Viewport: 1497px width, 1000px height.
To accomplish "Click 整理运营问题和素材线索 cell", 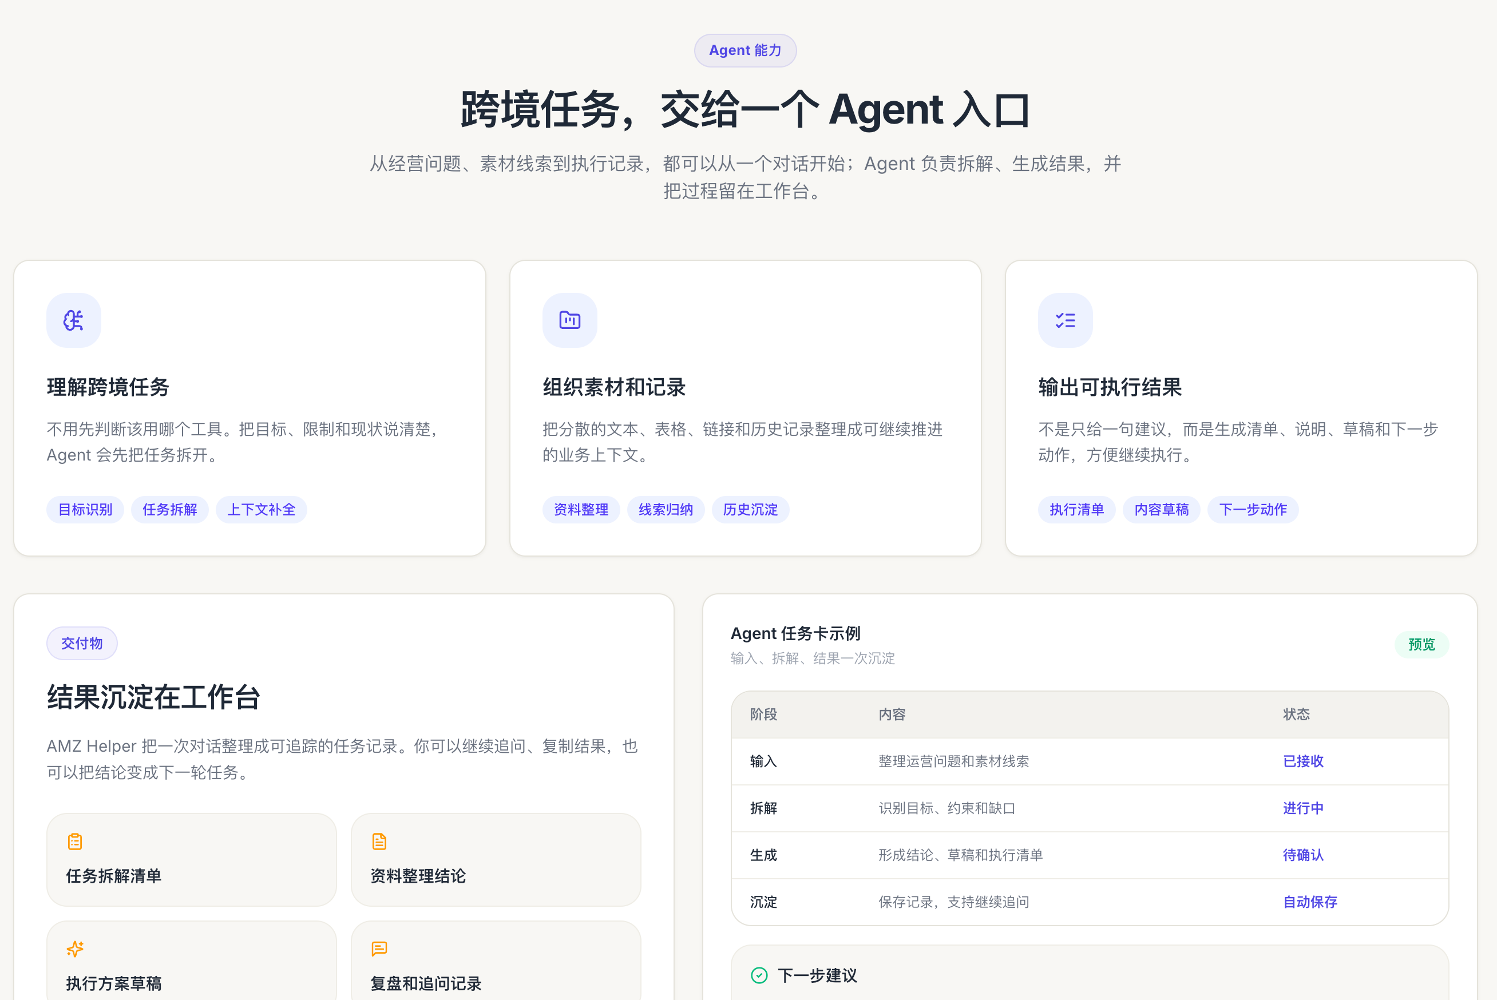I will pos(953,761).
